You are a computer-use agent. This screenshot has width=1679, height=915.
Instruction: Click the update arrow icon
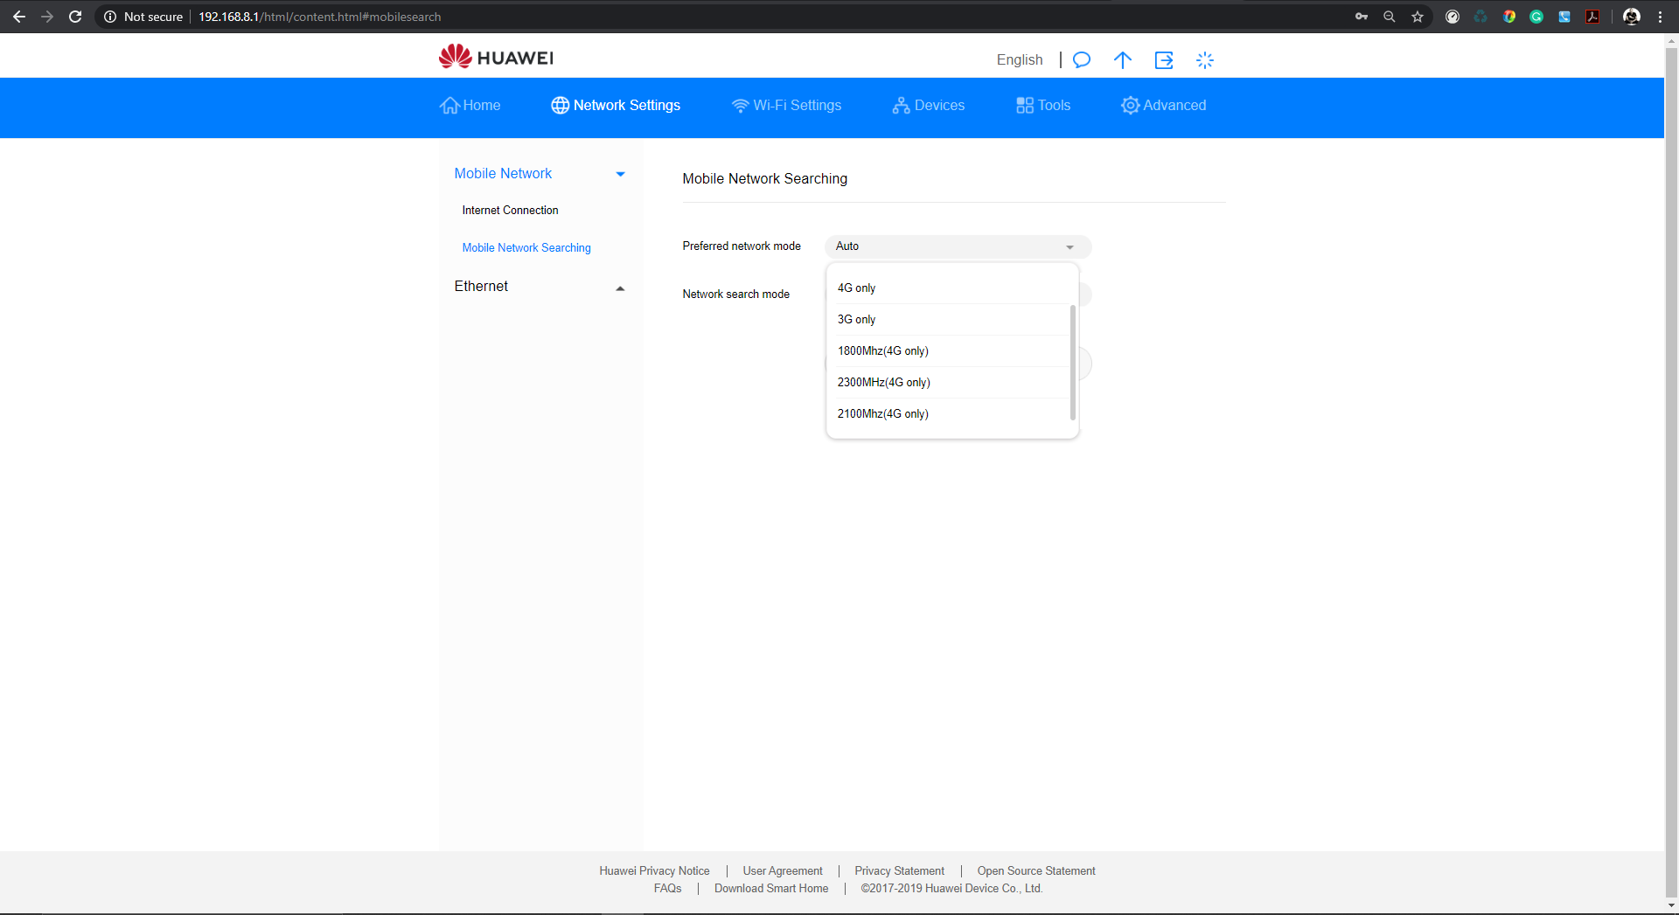pos(1123,60)
